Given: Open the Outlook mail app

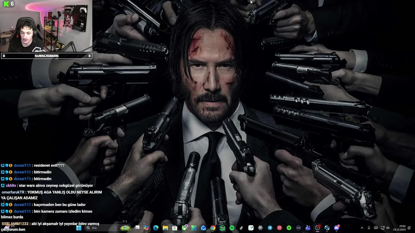Looking at the screenshot, I should [203, 228].
